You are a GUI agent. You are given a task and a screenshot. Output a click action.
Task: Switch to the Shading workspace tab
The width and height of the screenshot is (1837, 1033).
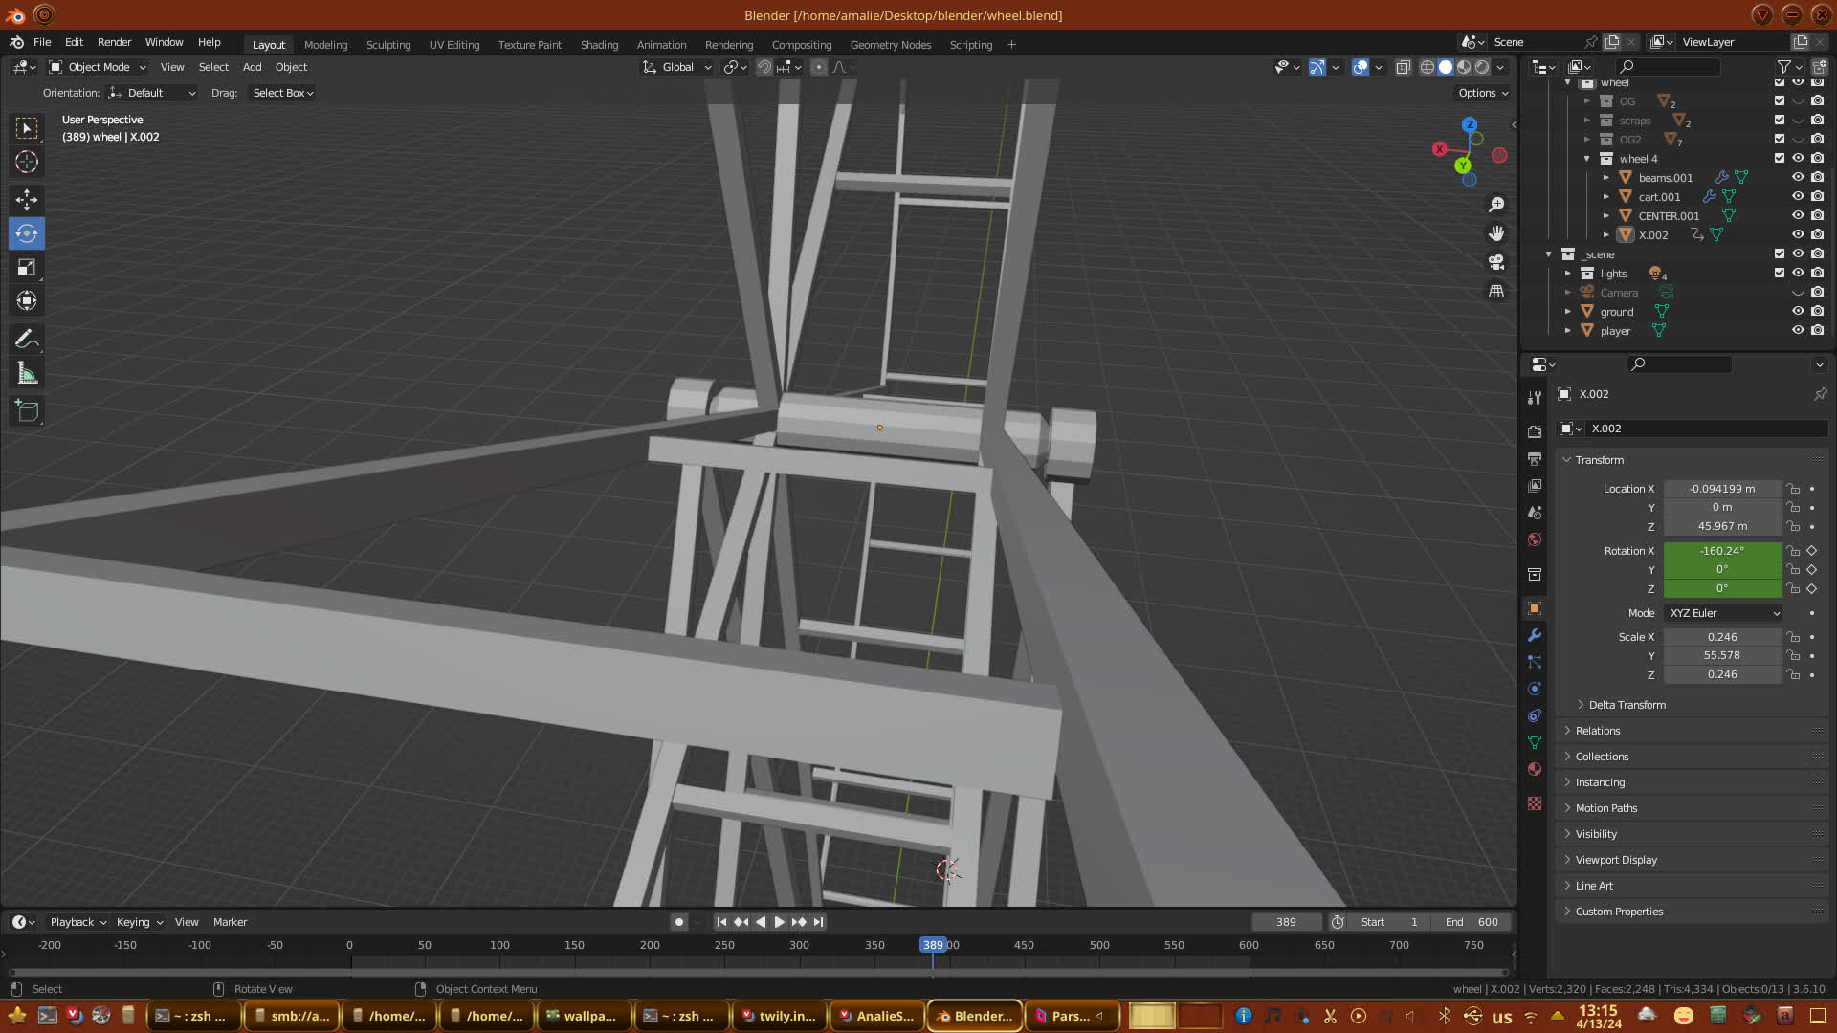(599, 45)
